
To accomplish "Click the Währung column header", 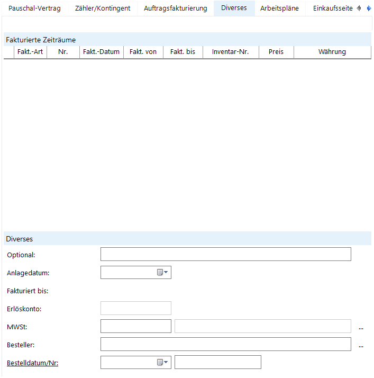I will tap(332, 52).
